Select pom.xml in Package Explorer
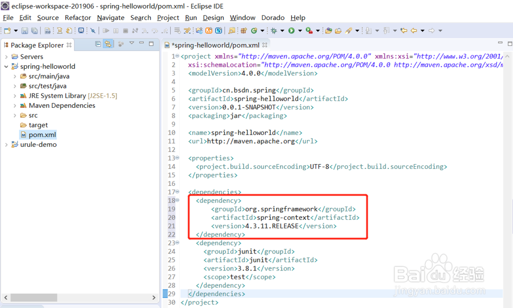 point(42,135)
